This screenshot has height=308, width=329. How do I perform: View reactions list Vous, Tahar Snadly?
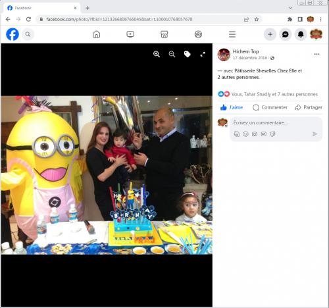pyautogui.click(x=274, y=94)
